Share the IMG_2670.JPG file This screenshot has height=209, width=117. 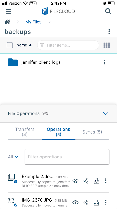pyautogui.click(x=86, y=203)
